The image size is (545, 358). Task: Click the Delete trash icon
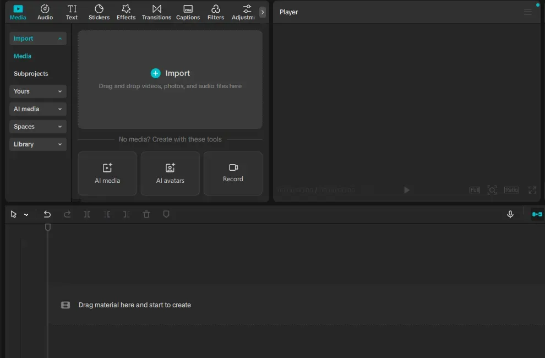(x=146, y=214)
